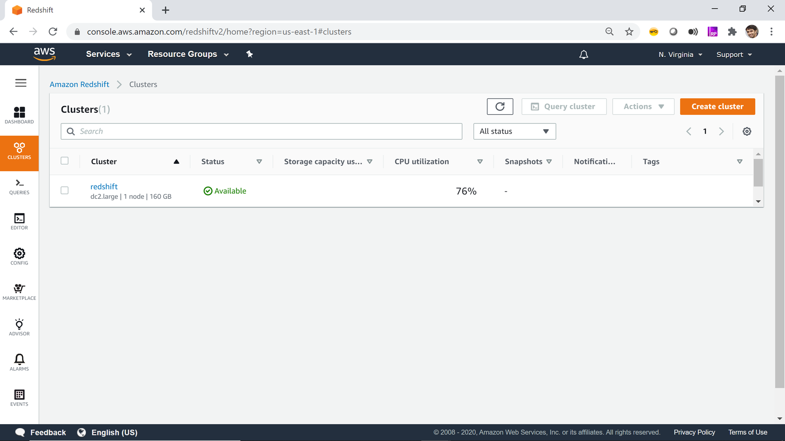
Task: Expand the All status filter dropdown
Action: pos(514,131)
